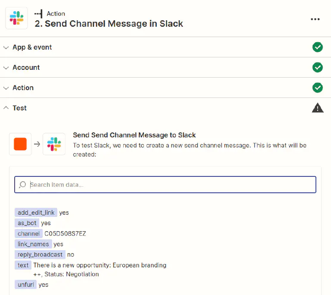Expand the Account section chevron
Image resolution: width=331 pixels, height=295 pixels.
[x=6, y=68]
